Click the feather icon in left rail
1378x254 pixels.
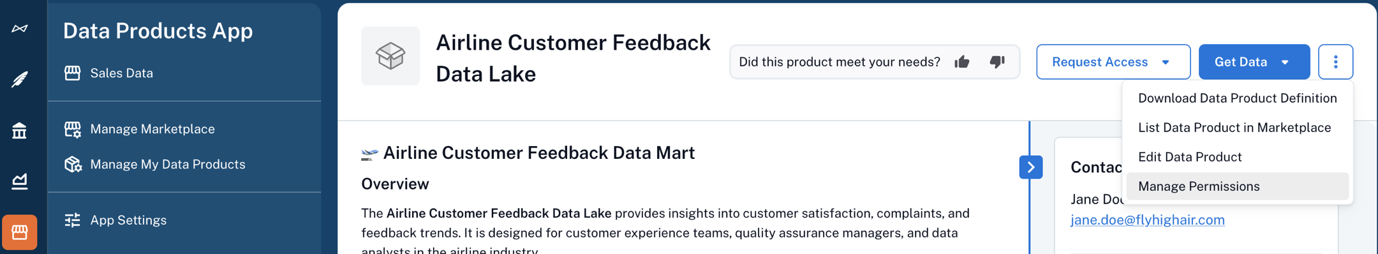(20, 79)
